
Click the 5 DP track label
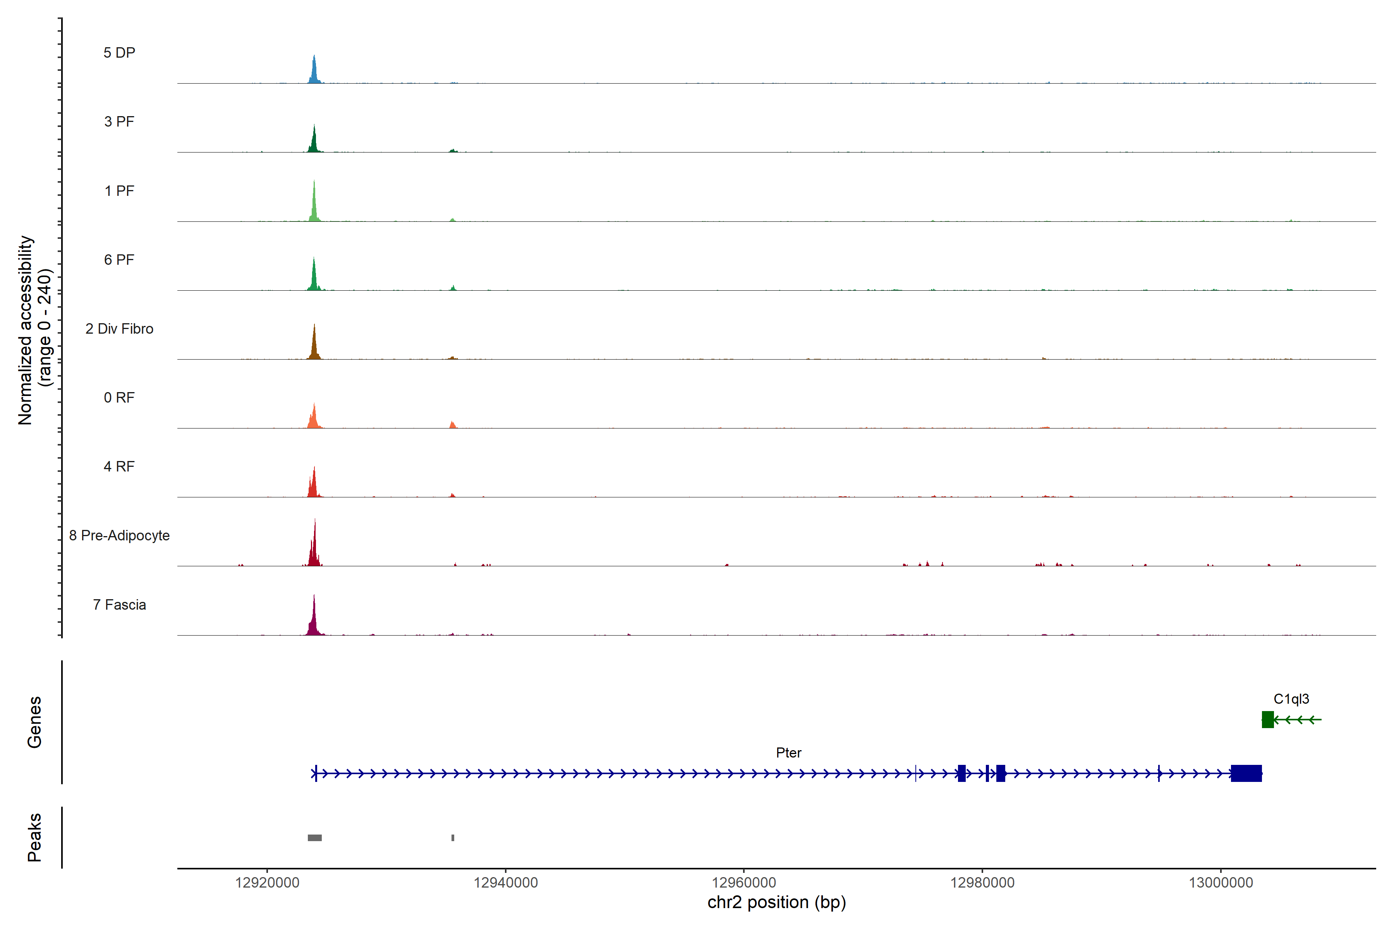click(119, 53)
